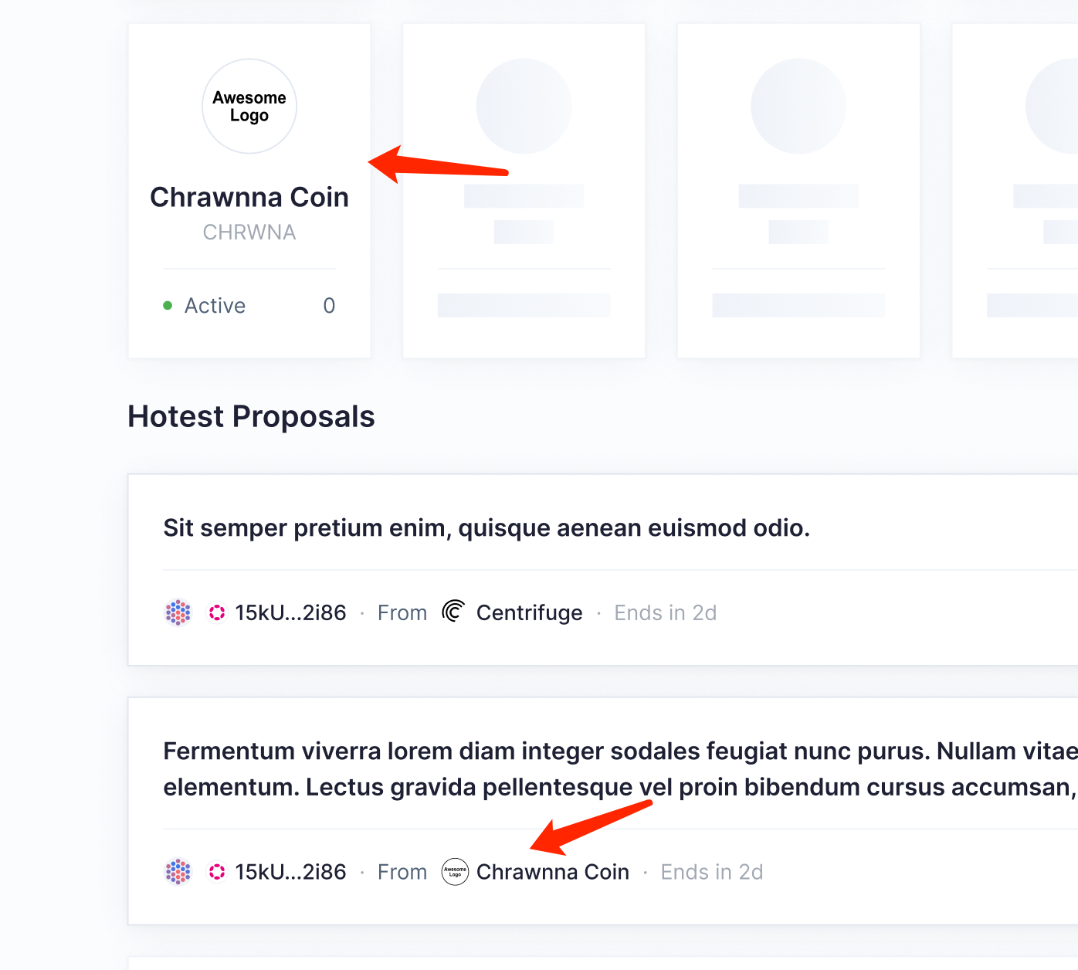The image size is (1078, 970).
Task: Click the Awesome Logo avatar on Chrawnna Coin card
Action: click(249, 106)
